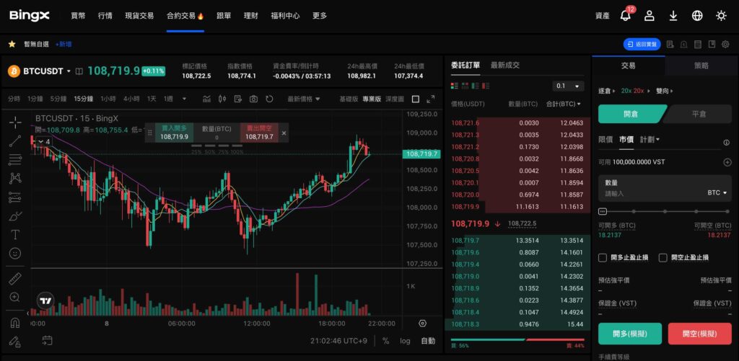Toggle log scale on chart

[406, 341]
